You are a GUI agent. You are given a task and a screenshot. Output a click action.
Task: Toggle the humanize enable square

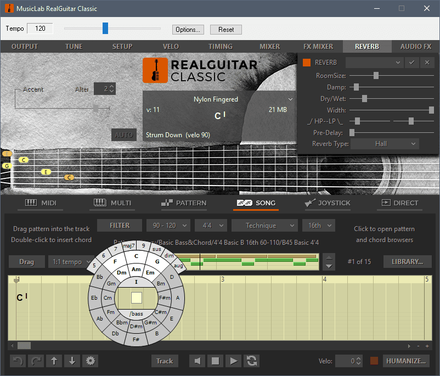coord(374,361)
